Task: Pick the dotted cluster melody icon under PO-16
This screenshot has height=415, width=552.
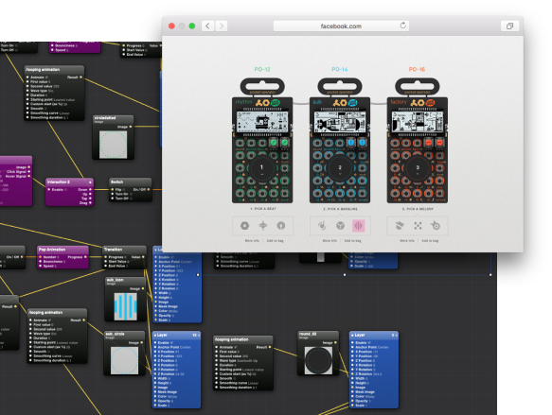Action: (418, 226)
